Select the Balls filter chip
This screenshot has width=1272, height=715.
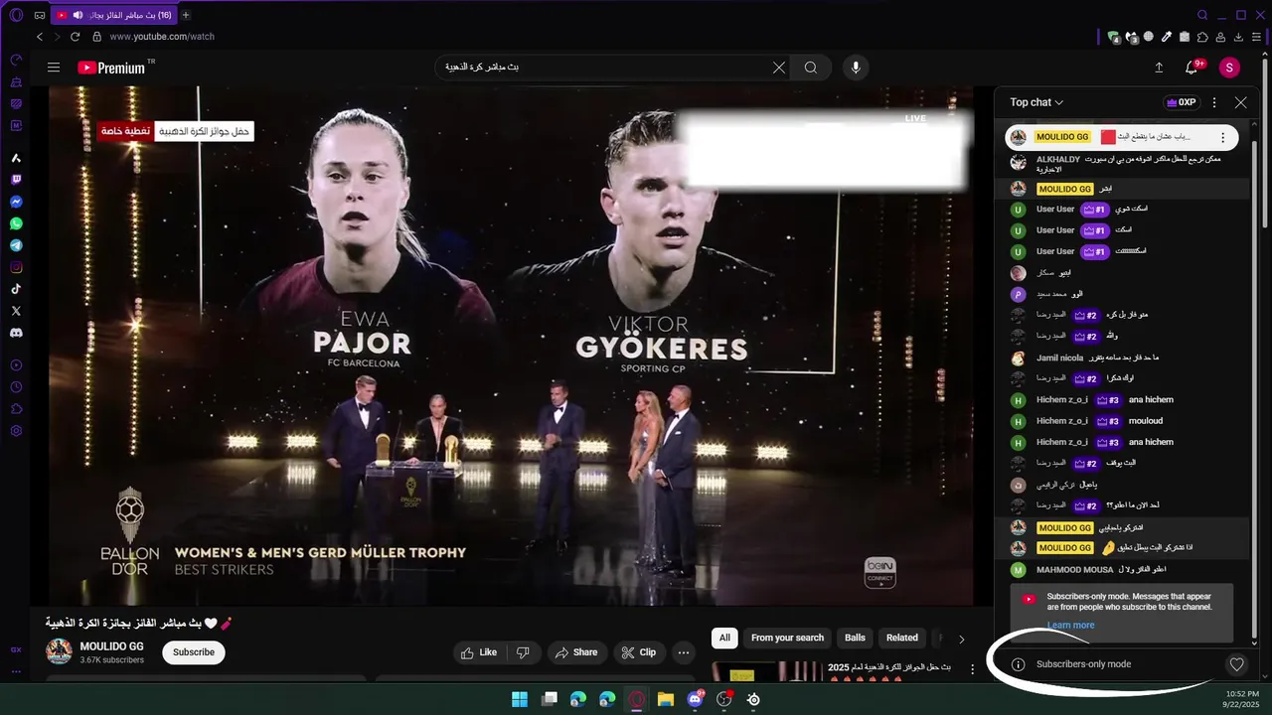[x=855, y=638]
